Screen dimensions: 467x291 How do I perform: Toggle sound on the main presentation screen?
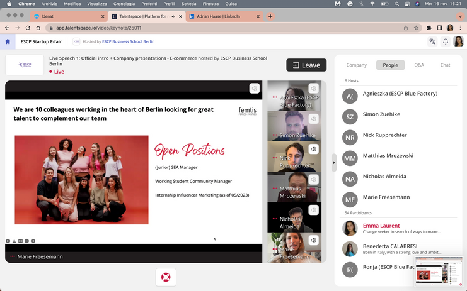[255, 88]
